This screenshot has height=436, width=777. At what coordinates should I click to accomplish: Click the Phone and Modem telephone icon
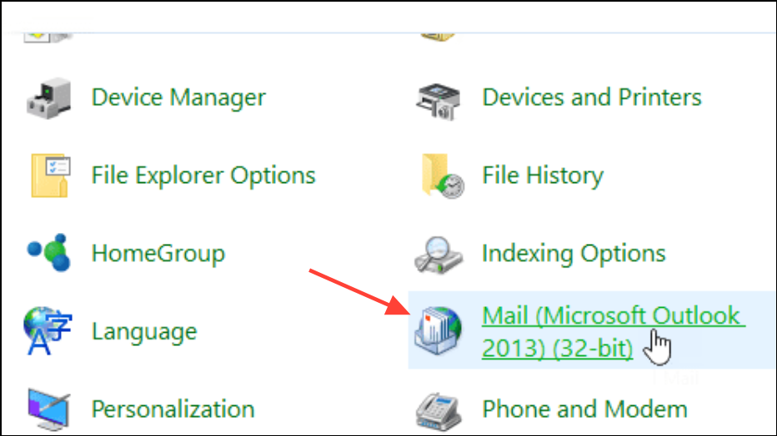tap(439, 411)
